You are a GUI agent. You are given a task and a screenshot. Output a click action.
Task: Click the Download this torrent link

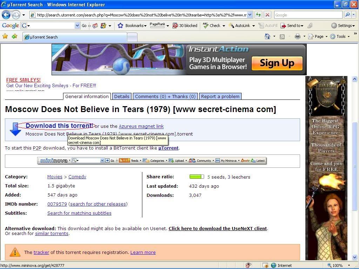pos(59,126)
